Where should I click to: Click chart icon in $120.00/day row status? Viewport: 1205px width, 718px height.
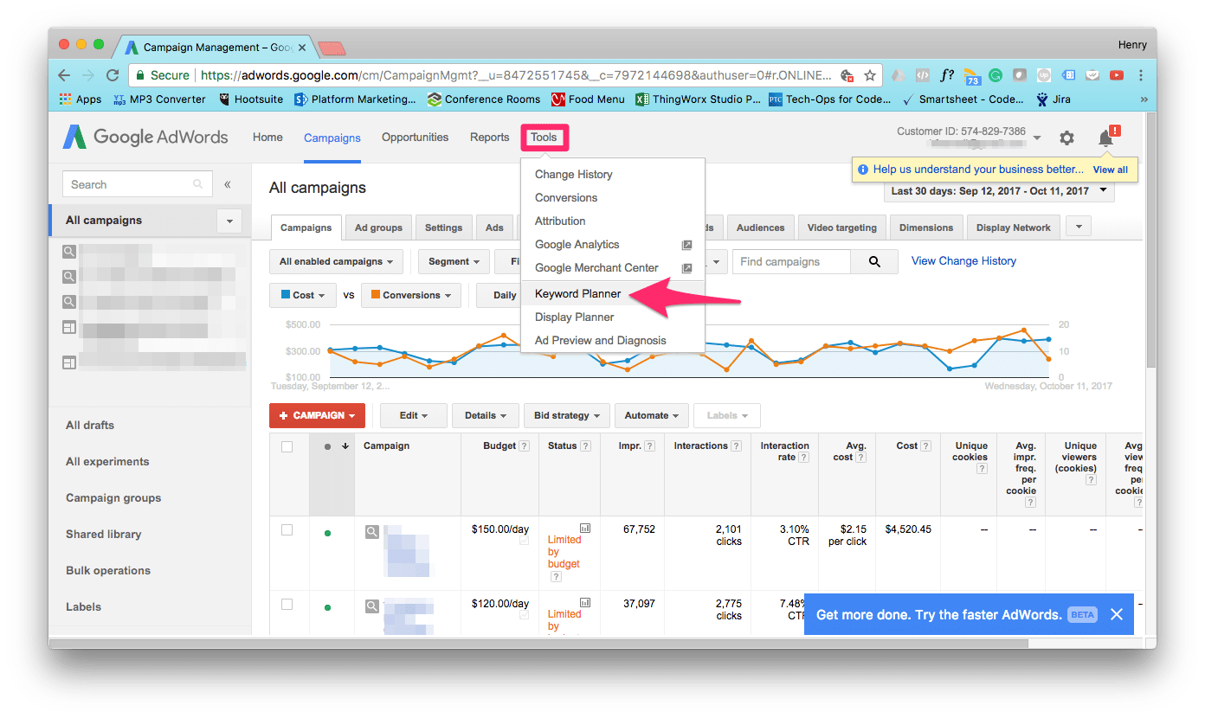click(x=585, y=602)
